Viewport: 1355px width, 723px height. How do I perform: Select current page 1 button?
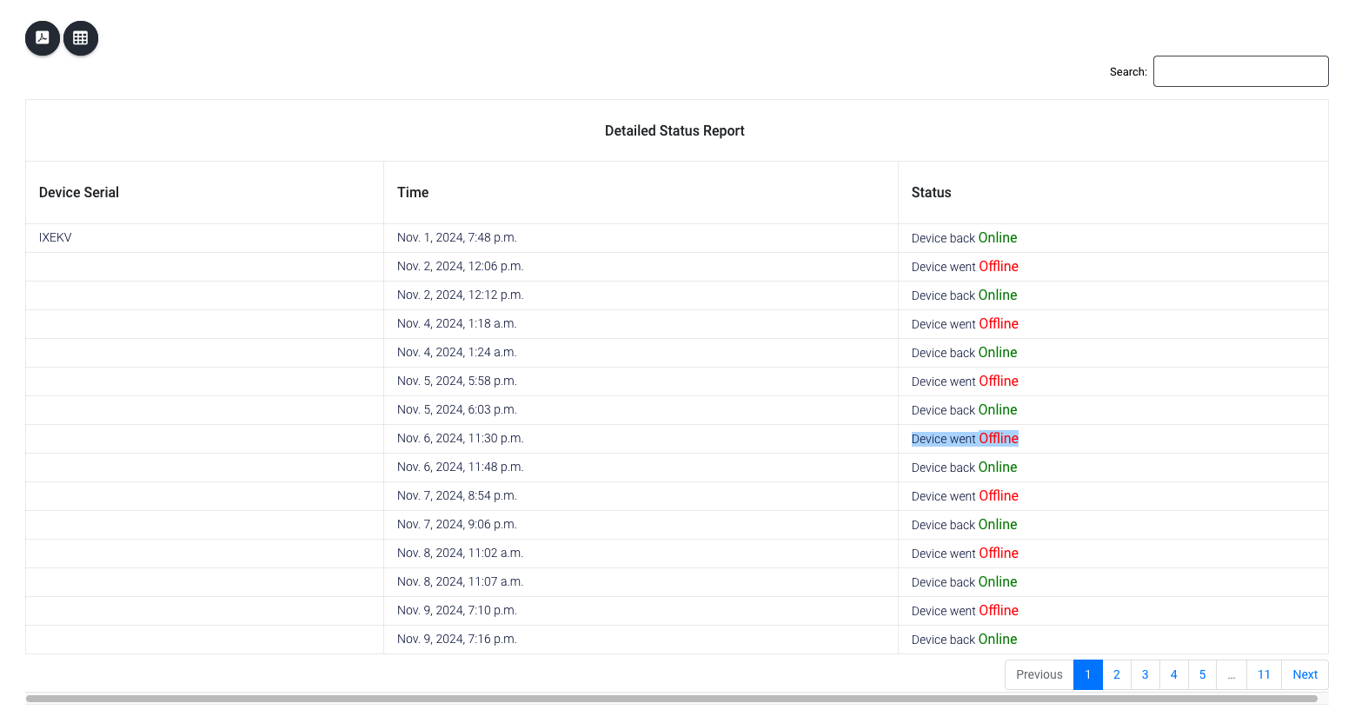pyautogui.click(x=1087, y=675)
